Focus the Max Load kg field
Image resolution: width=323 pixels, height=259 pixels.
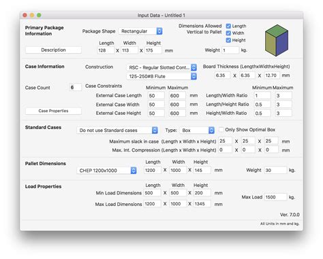(x=276, y=197)
